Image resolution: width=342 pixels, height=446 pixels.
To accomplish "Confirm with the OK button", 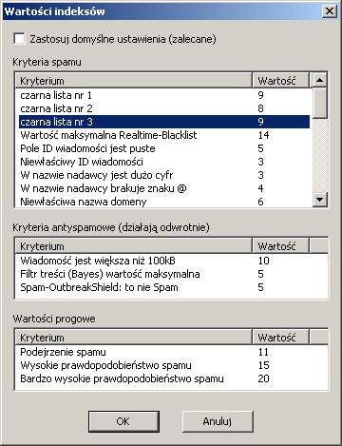I will pyautogui.click(x=123, y=421).
